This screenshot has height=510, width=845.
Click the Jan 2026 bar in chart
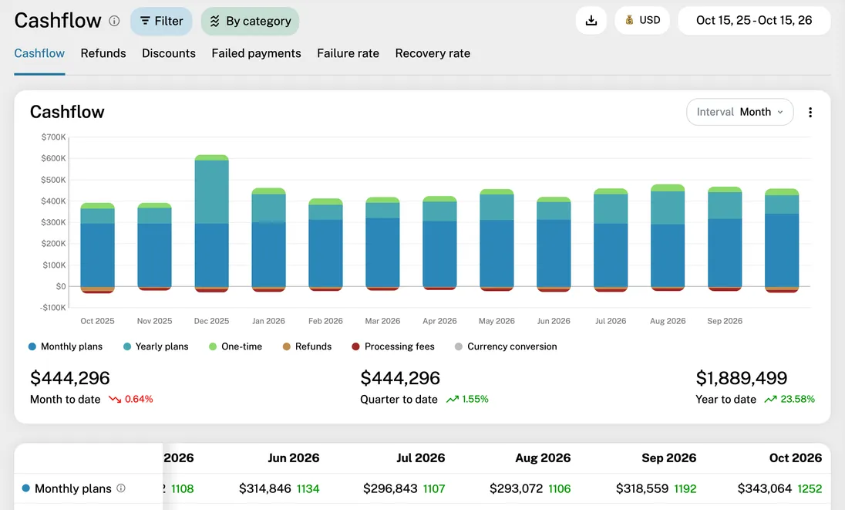tap(268, 240)
